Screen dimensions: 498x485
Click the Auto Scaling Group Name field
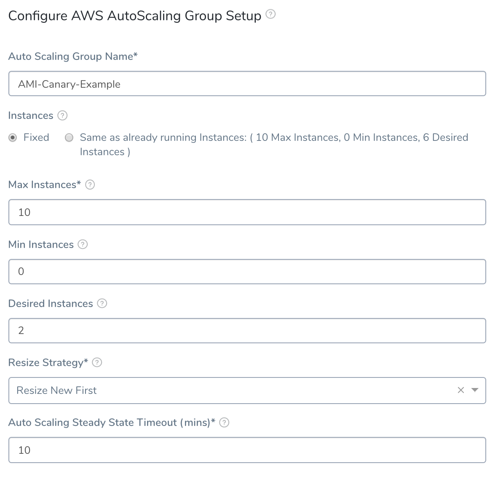point(247,84)
